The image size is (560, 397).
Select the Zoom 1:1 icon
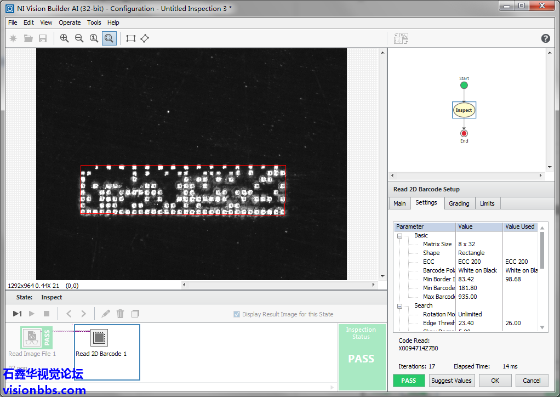point(94,38)
